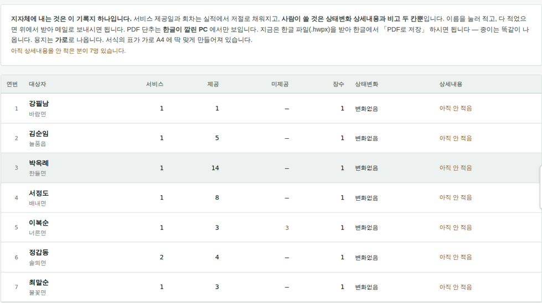Click the '대상자' column header
The height and width of the screenshot is (303, 542).
tap(37, 84)
